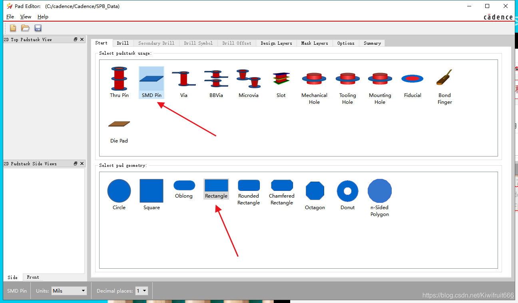The height and width of the screenshot is (303, 518).
Task: Open the File menu
Action: point(10,17)
